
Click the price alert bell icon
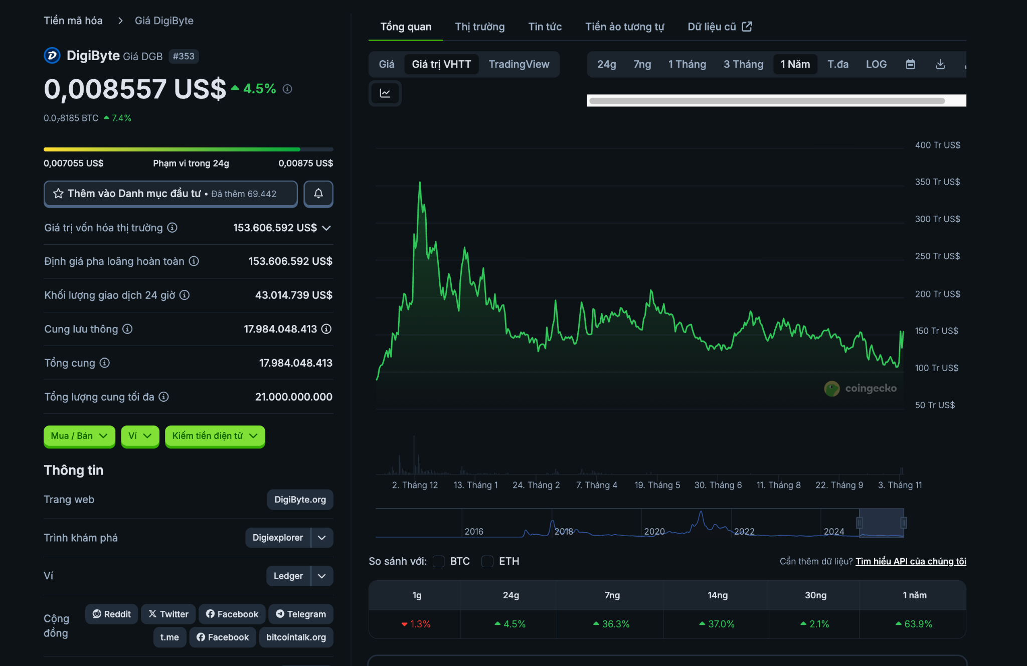(318, 194)
